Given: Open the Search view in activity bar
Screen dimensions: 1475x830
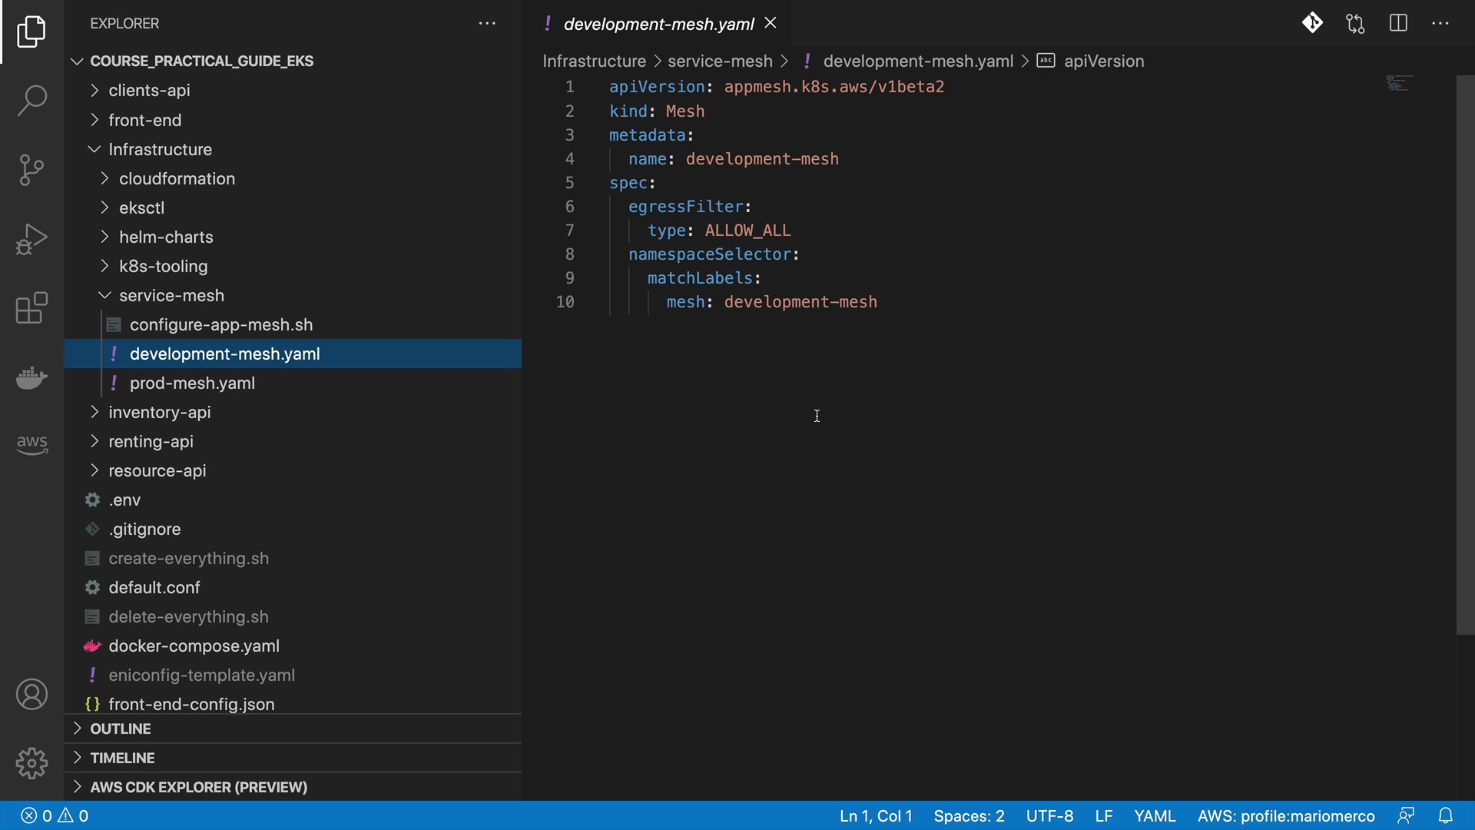Looking at the screenshot, I should tap(31, 101).
